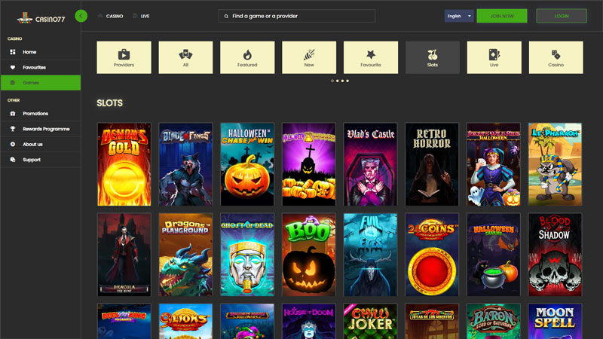Open the Dracula The Hunt game
603x339 pixels.
click(x=124, y=255)
